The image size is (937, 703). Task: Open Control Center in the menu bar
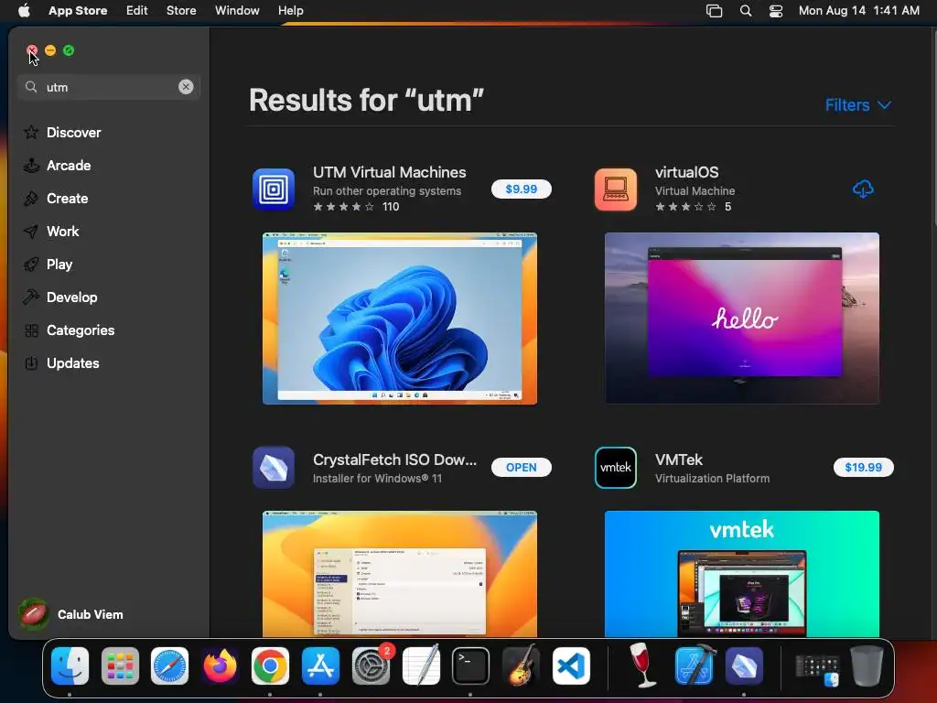776,11
